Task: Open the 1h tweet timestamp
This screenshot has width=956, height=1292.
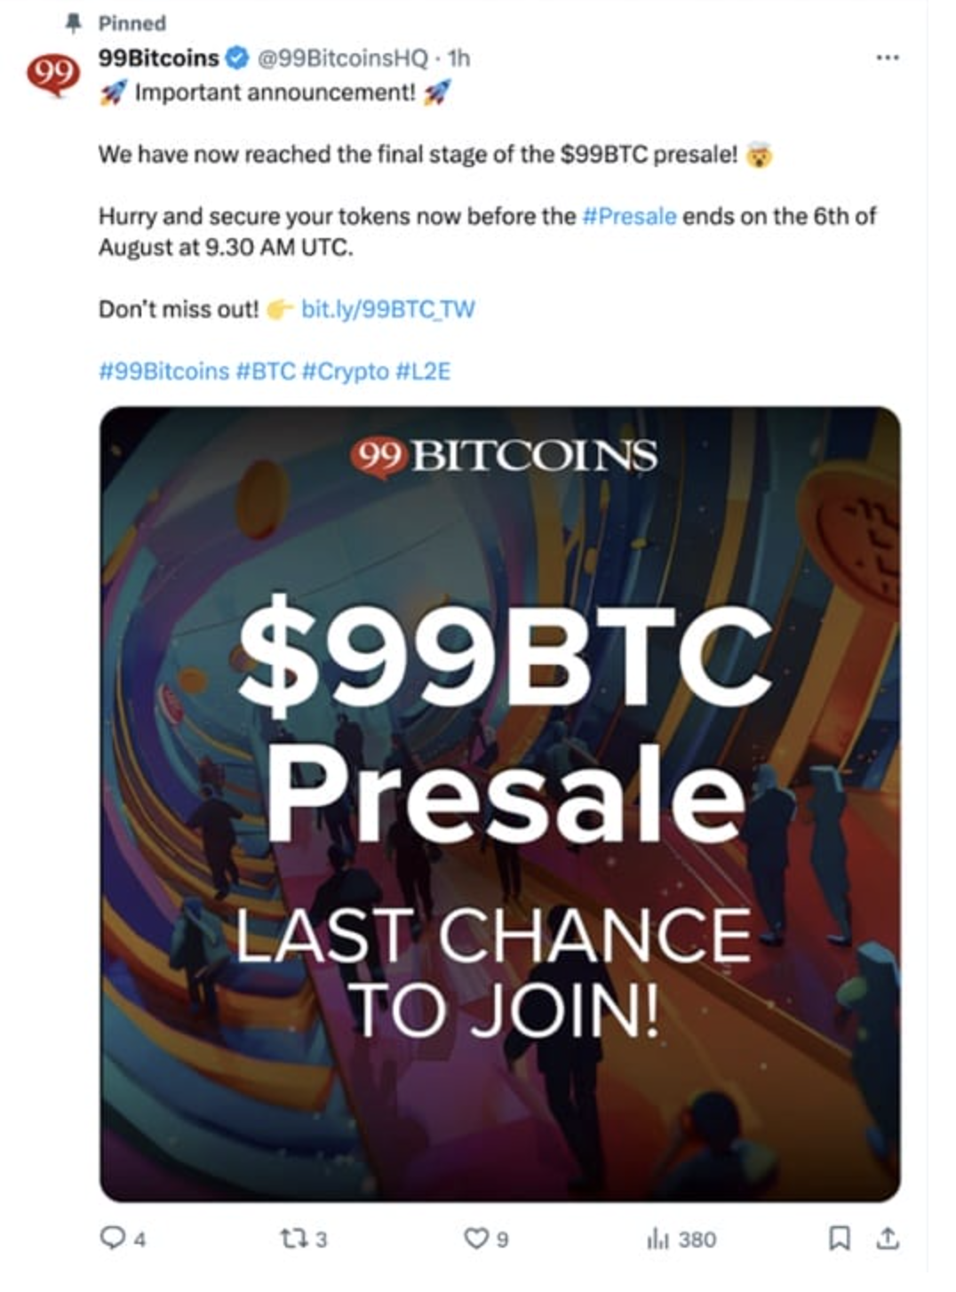Action: (x=459, y=59)
